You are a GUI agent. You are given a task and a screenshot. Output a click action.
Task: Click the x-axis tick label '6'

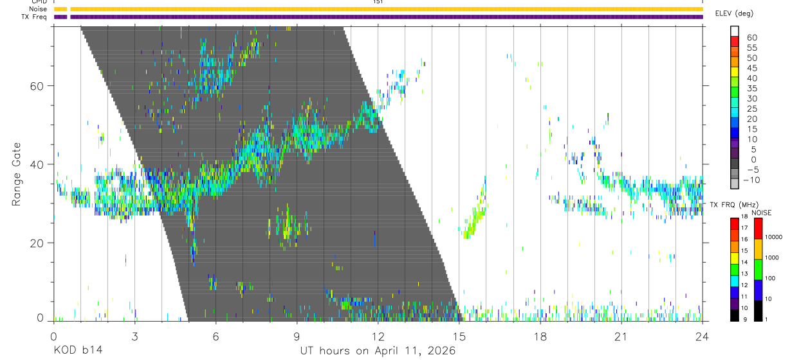pyautogui.click(x=216, y=336)
